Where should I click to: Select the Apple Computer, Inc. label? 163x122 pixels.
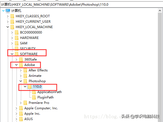pos(41,108)
